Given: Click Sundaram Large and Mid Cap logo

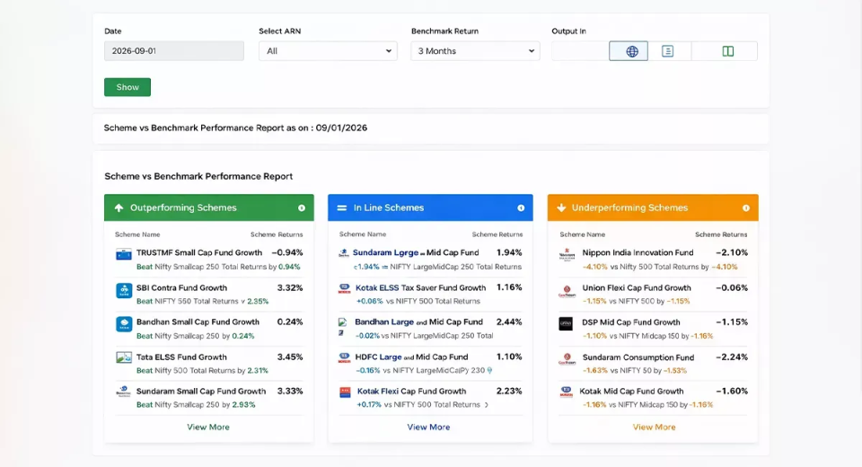Looking at the screenshot, I should point(344,253).
